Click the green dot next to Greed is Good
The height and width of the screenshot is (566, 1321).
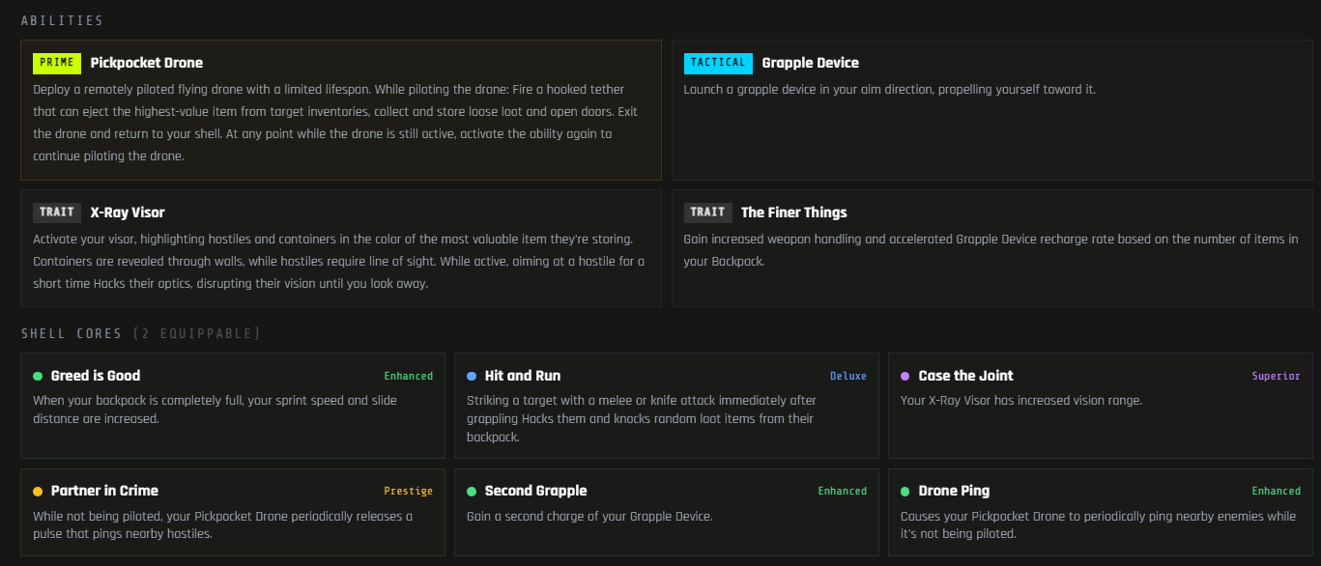(38, 376)
